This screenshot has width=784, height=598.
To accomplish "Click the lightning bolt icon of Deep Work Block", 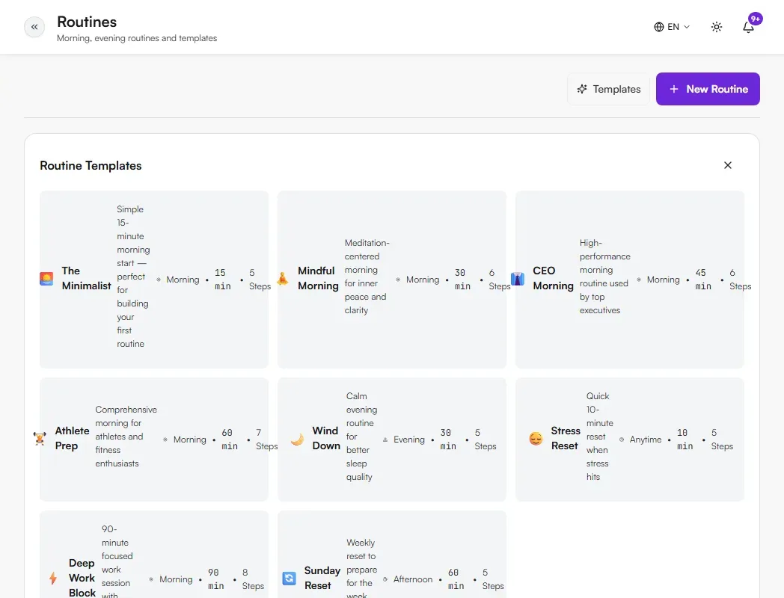I will point(53,579).
